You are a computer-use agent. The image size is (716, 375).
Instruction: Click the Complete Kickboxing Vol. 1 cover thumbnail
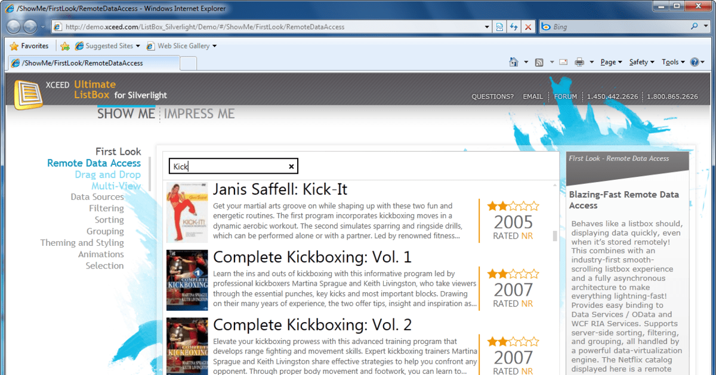tap(187, 280)
